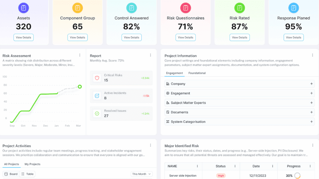Open Status column options menu
The width and height of the screenshot is (319, 179).
click(x=235, y=166)
